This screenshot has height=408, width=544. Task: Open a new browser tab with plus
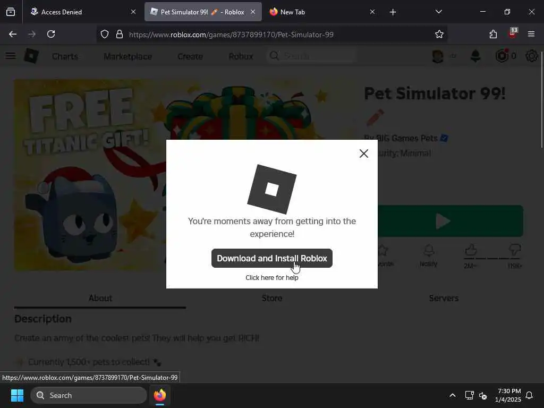393,12
